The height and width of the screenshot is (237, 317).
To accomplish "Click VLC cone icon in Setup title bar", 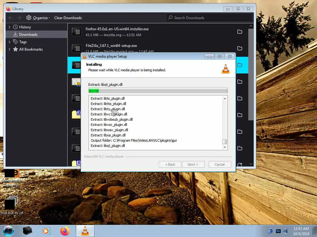I will [85, 57].
